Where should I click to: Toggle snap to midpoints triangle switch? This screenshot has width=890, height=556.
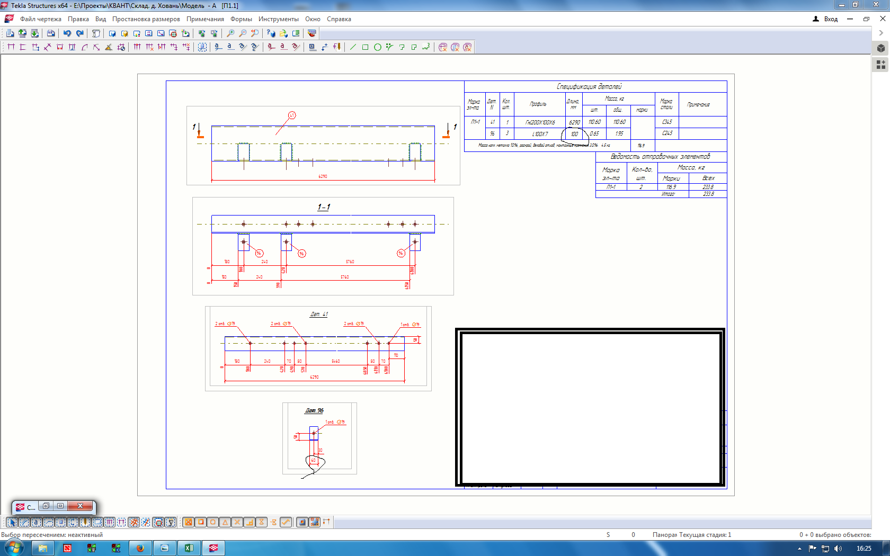click(x=225, y=522)
